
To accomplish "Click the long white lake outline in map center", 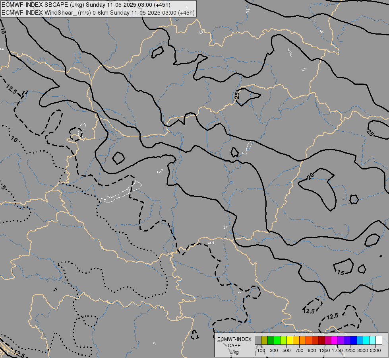I will 121,192.
